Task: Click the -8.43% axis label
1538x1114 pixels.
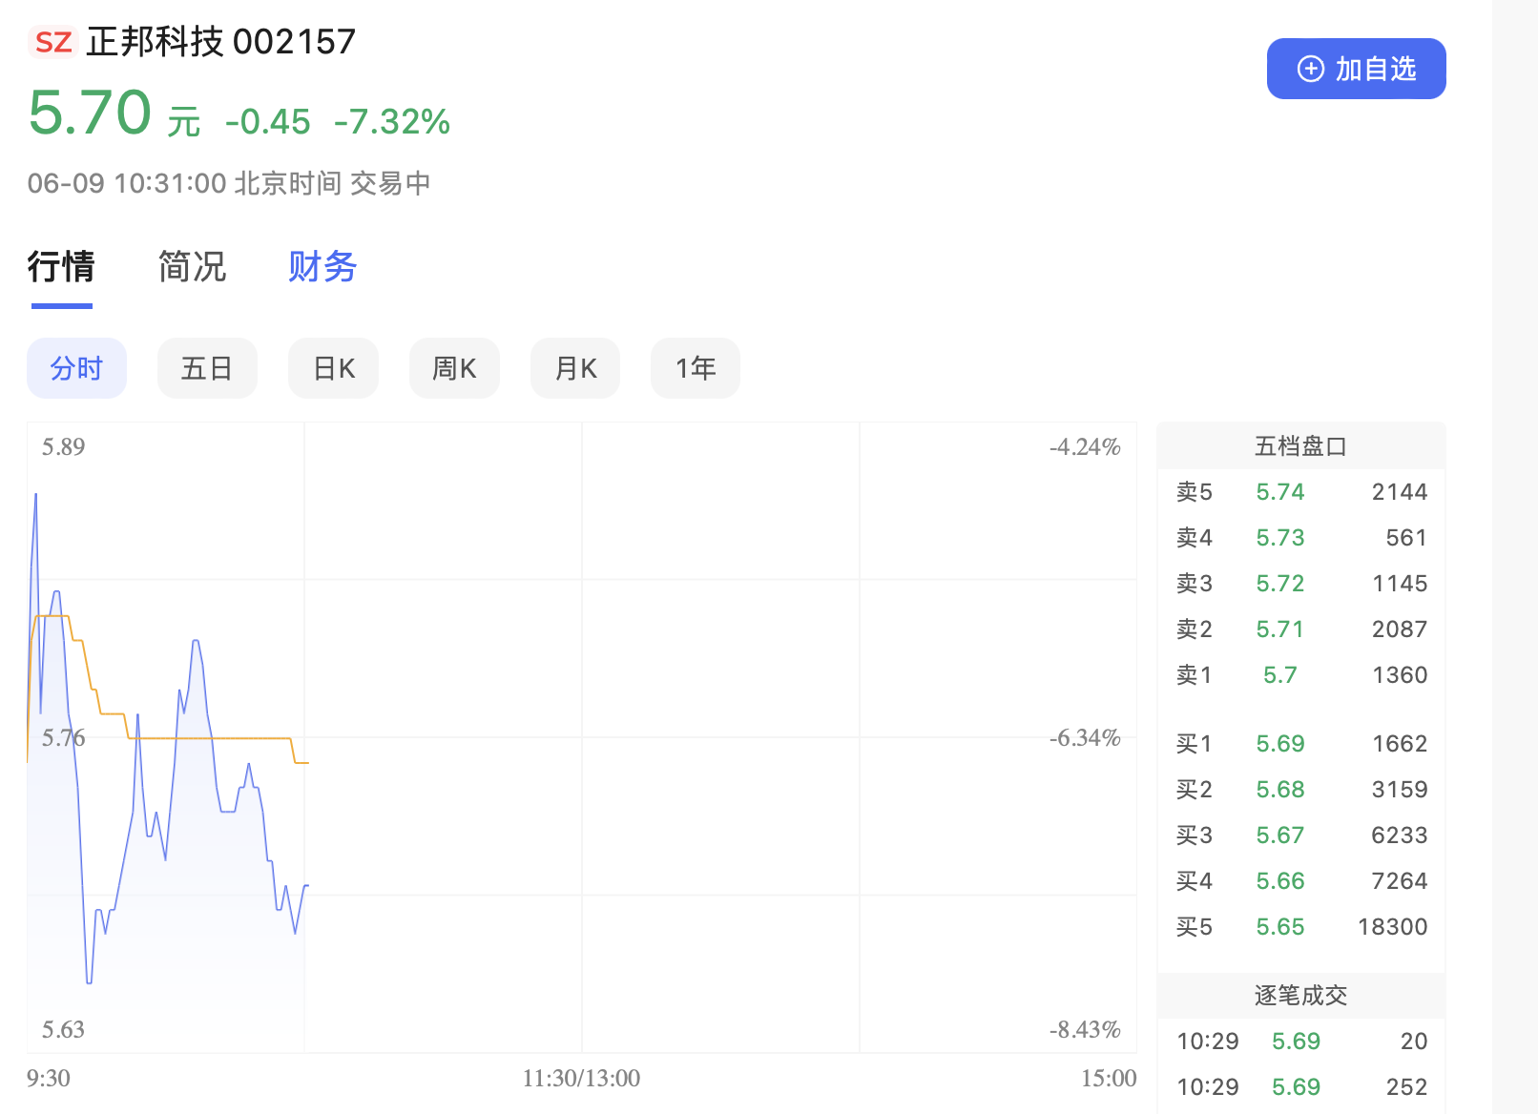Action: pos(1085,1029)
